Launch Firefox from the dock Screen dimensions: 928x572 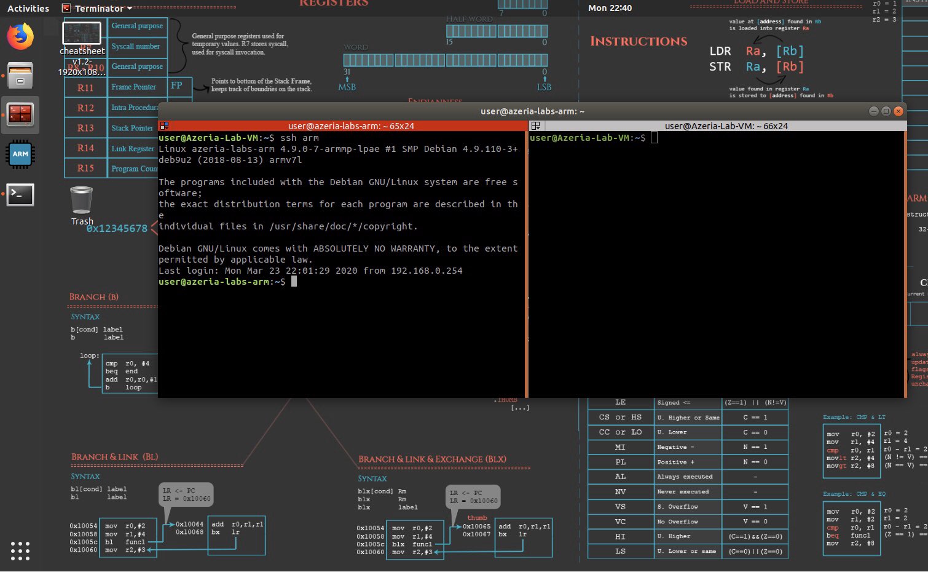click(20, 36)
